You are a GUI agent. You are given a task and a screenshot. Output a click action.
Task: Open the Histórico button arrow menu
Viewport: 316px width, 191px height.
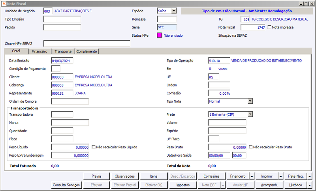[x=310, y=185]
